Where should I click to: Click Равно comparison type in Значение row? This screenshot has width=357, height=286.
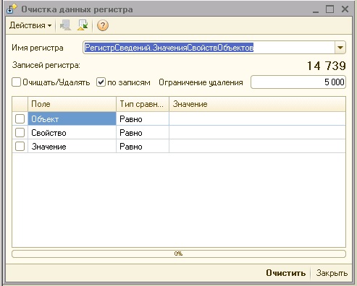[143, 146]
